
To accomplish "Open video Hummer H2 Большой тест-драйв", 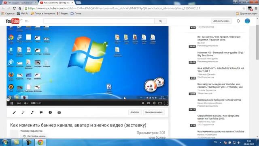I will point(221,54).
